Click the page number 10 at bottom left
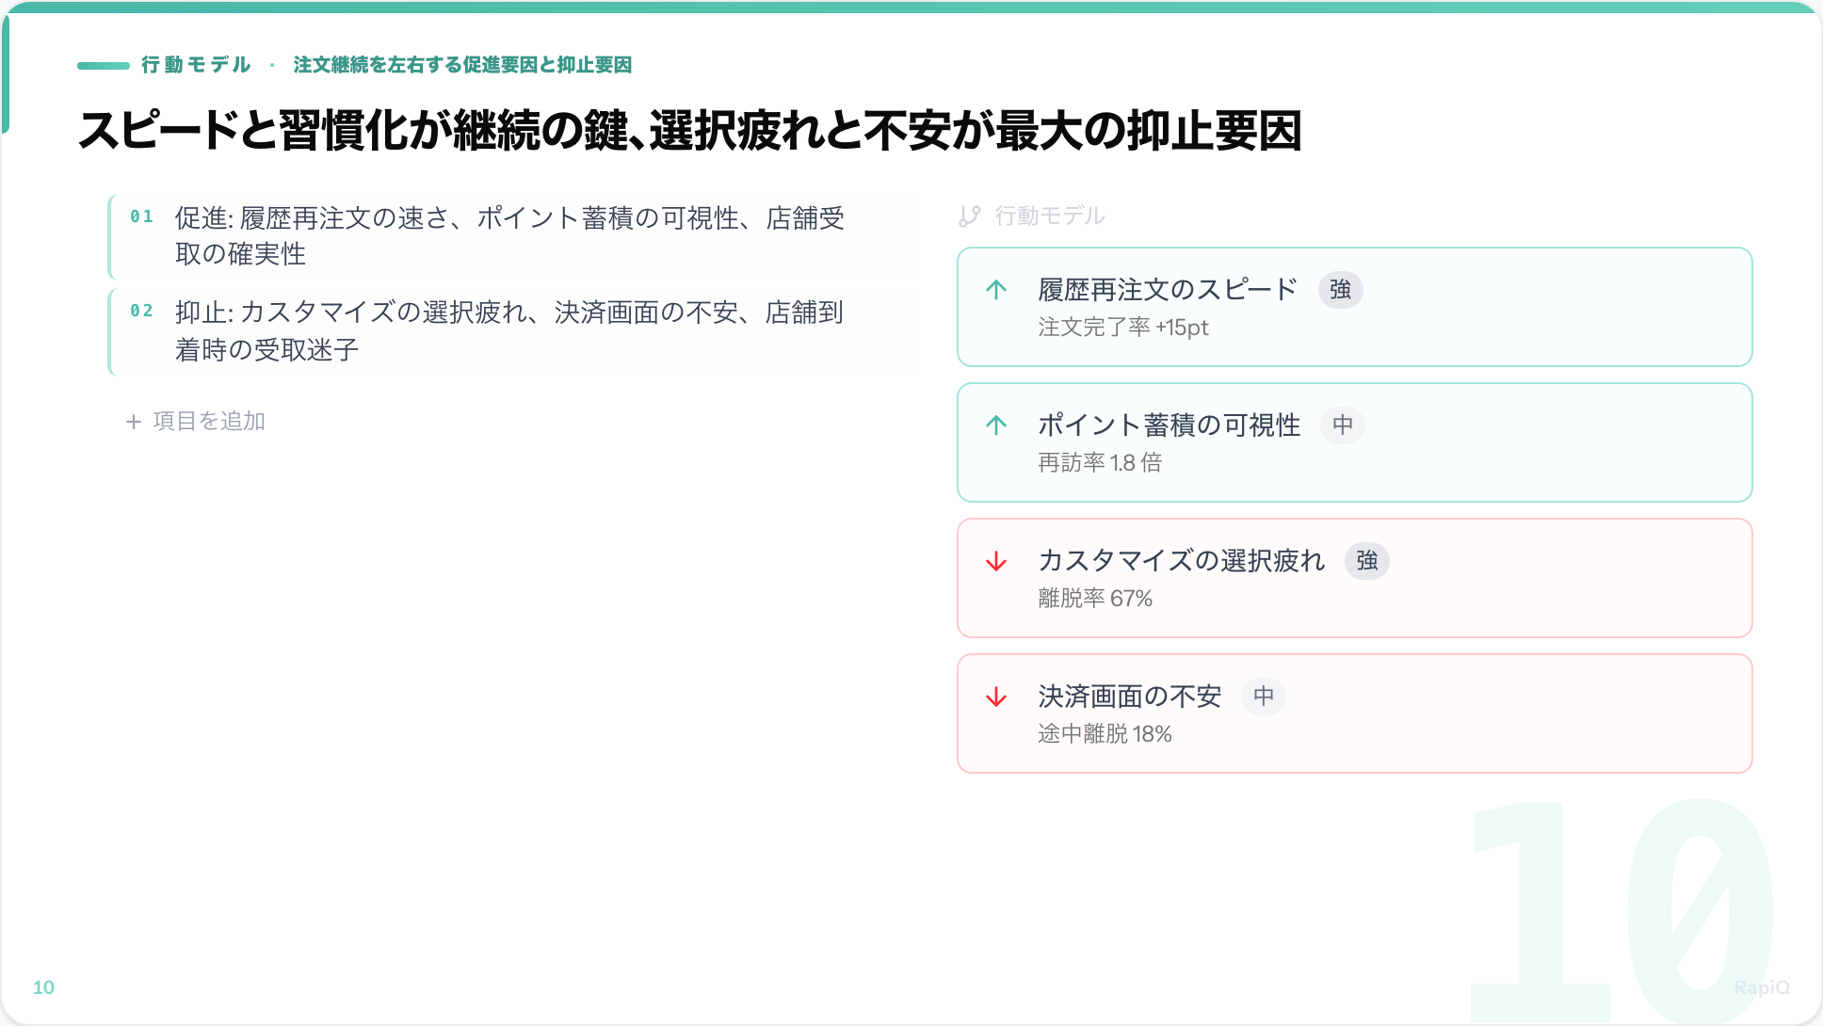The image size is (1823, 1026). pos(43,987)
